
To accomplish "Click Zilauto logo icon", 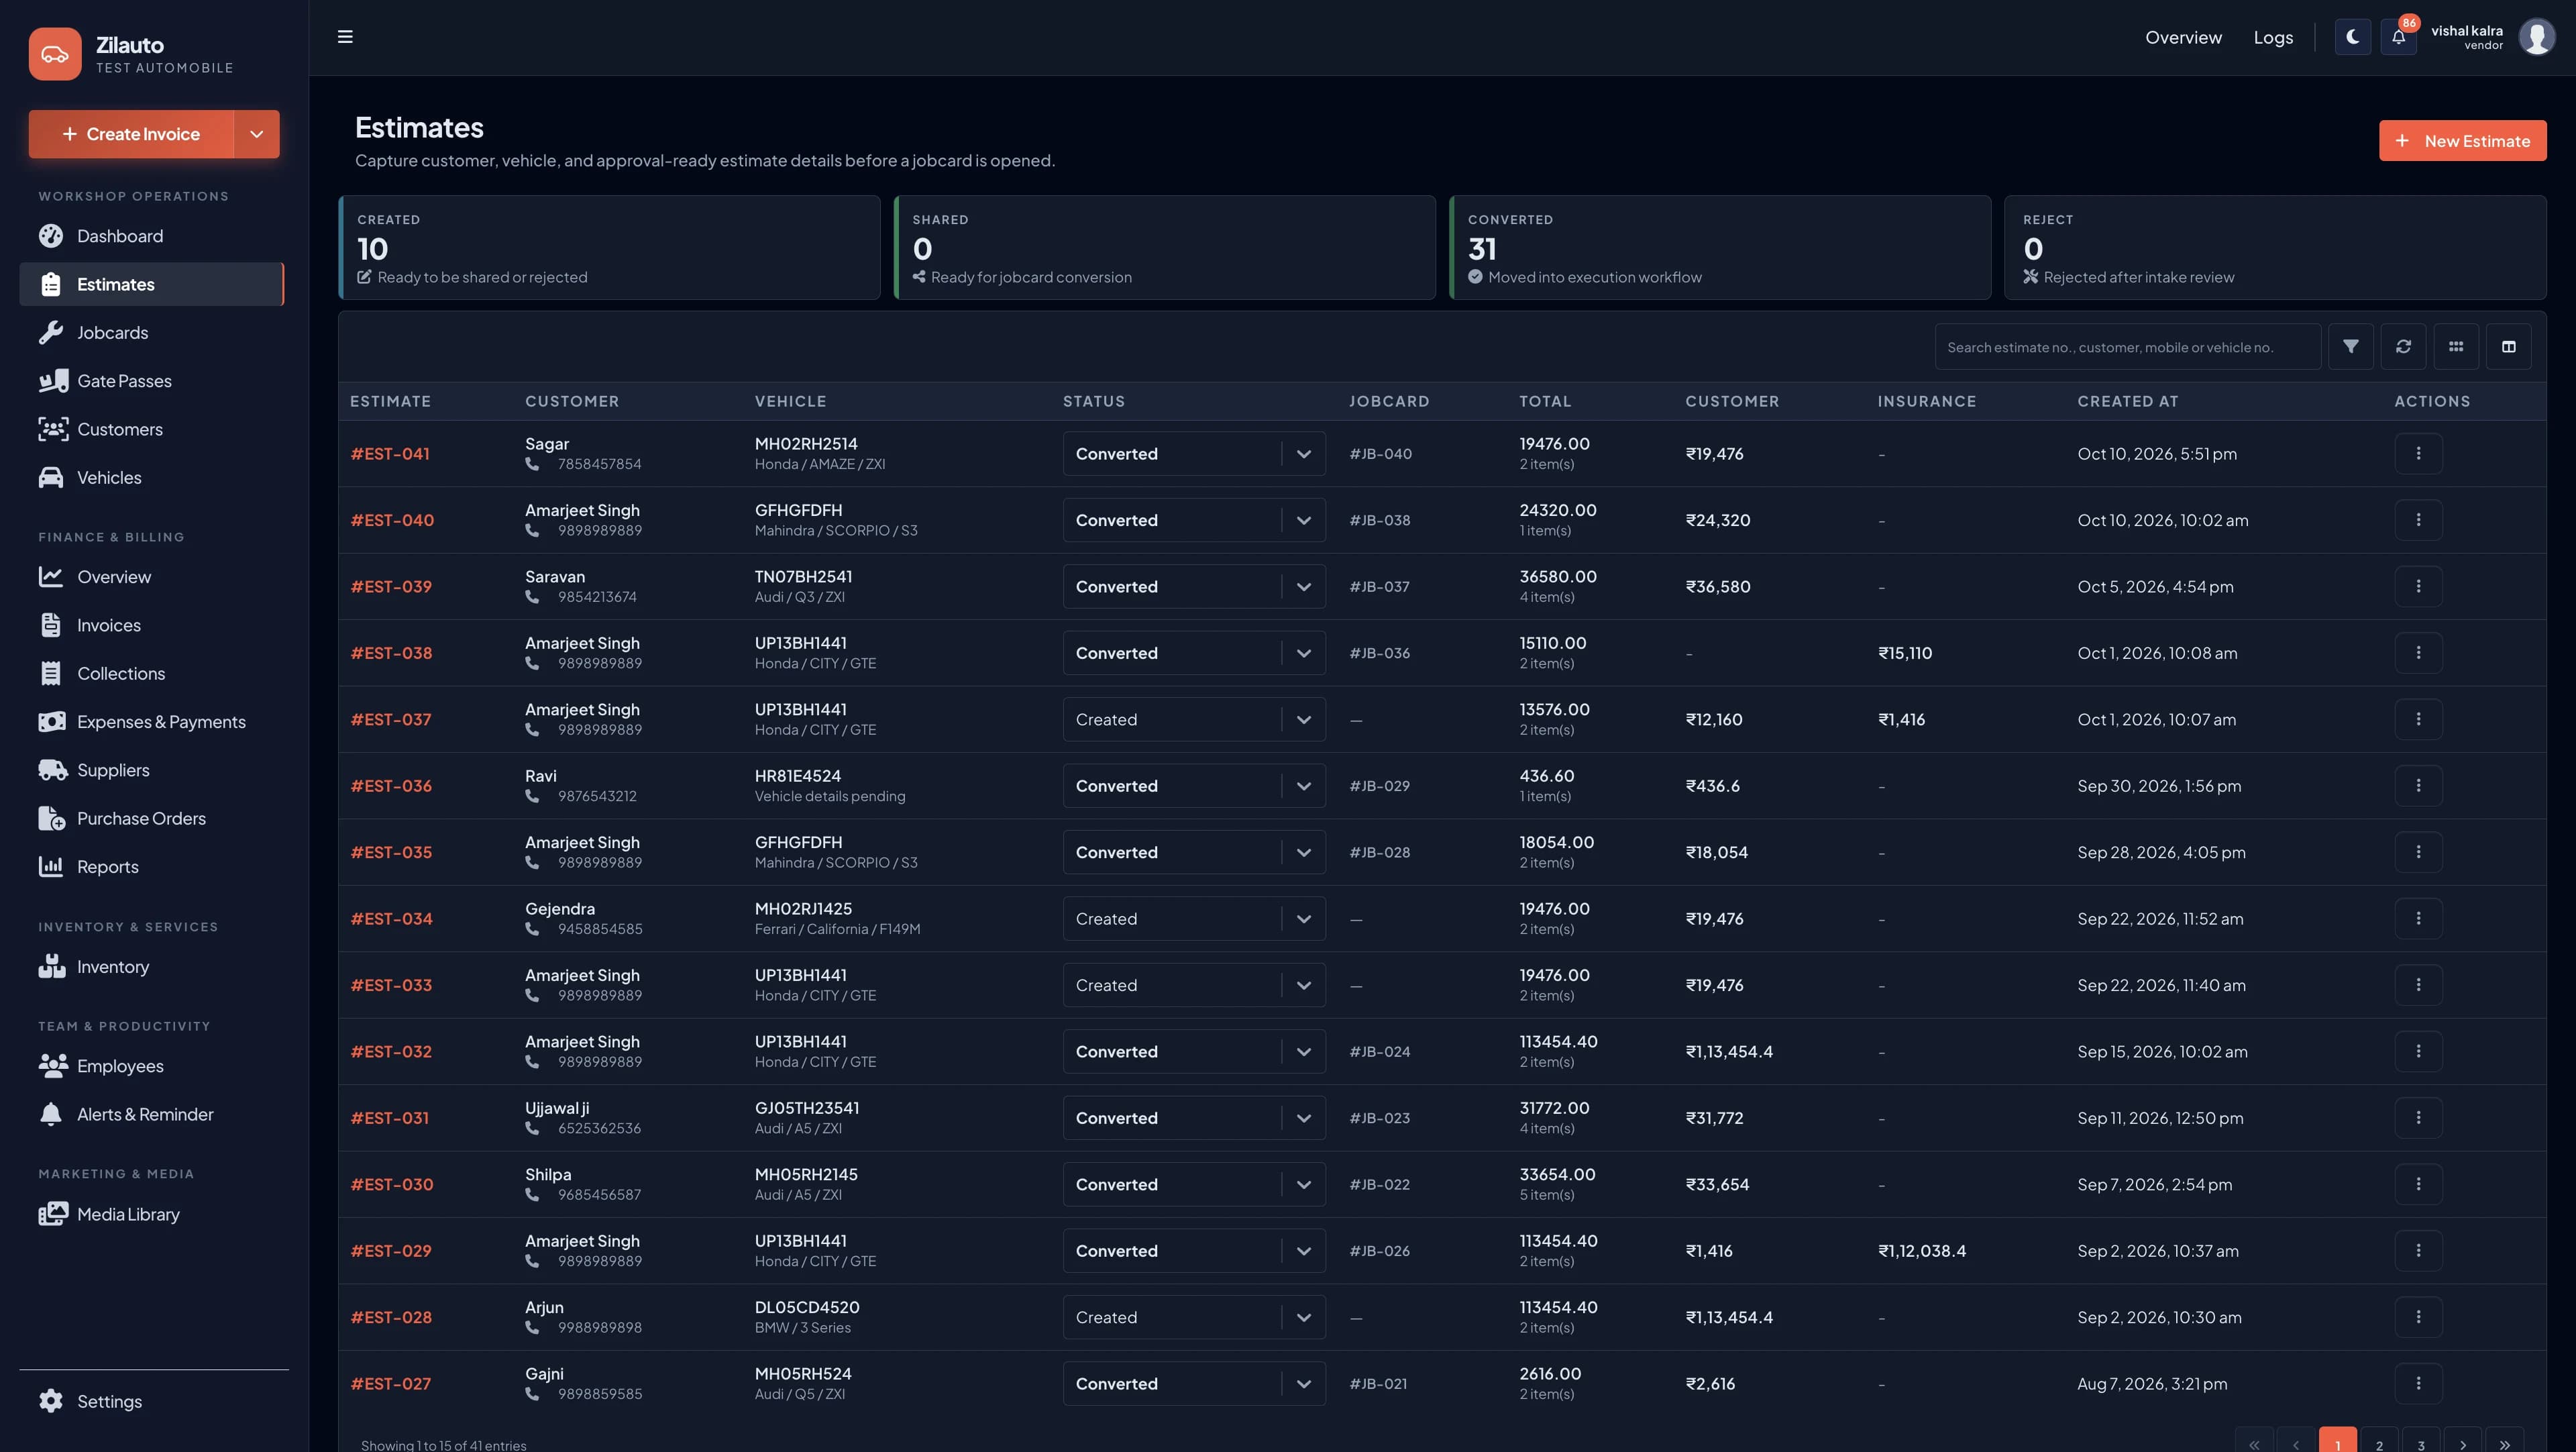I will pos(55,54).
